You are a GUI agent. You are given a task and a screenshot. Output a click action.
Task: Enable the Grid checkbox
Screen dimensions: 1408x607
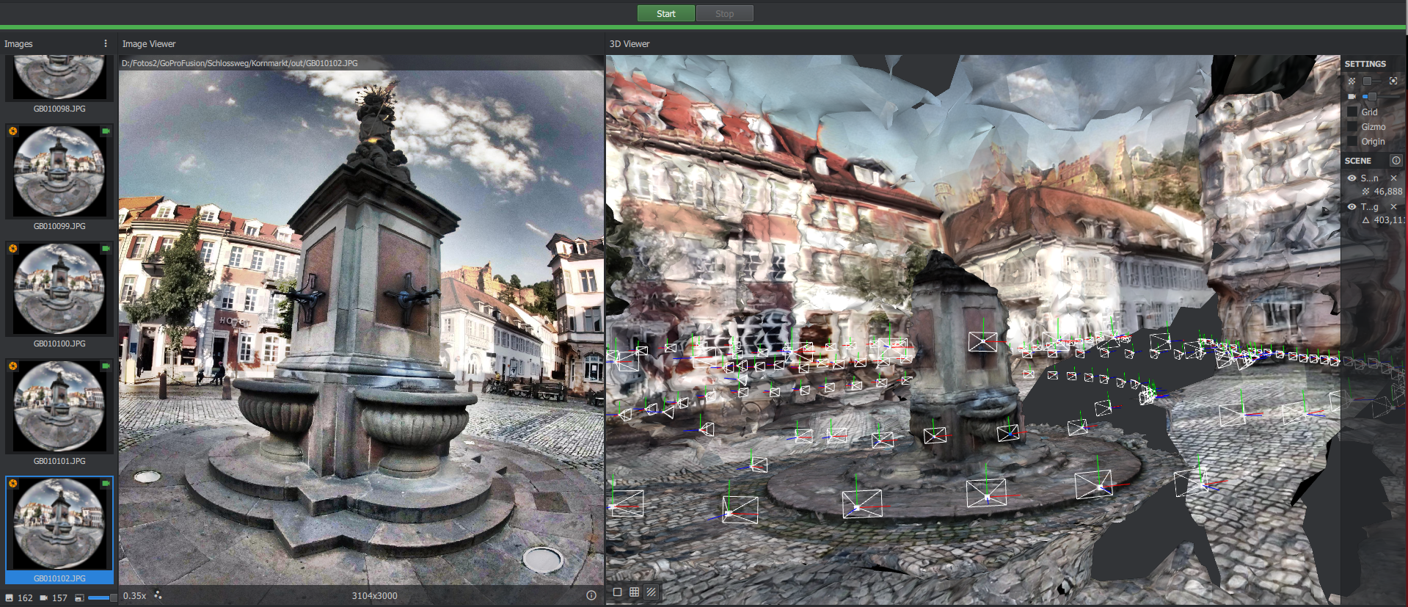point(1353,112)
